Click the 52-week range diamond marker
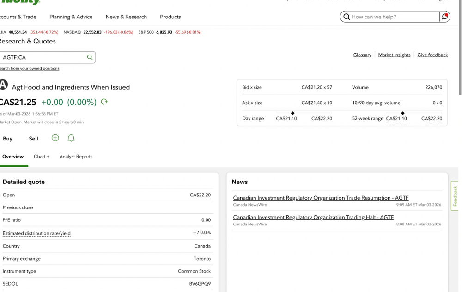This screenshot has width=462, height=292. coord(403,113)
